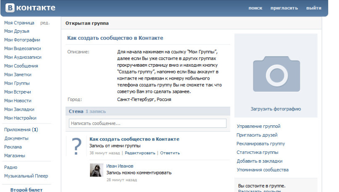This screenshot has height=192, width=339.
Task: Go to Мои Сообщения
Action: (21, 66)
